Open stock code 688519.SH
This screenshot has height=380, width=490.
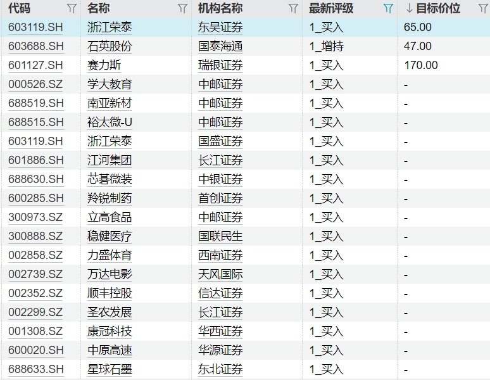click(x=35, y=103)
